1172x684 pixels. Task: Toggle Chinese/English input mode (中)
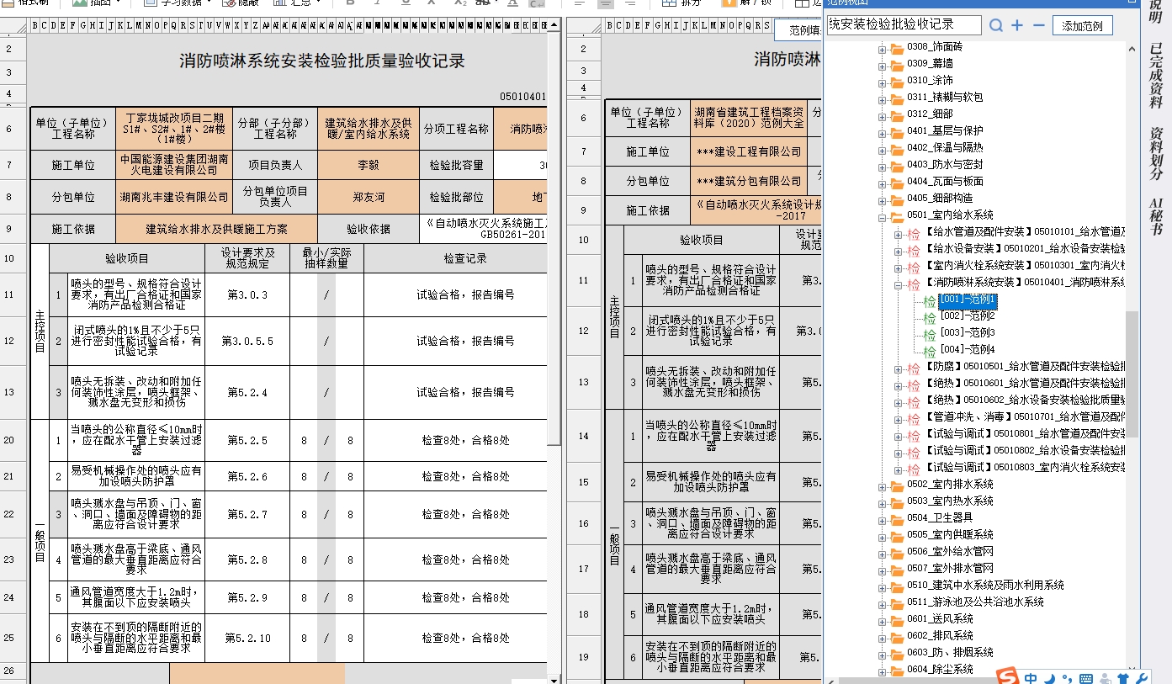click(x=1031, y=678)
